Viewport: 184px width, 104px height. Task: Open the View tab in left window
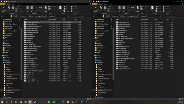pos(19,4)
